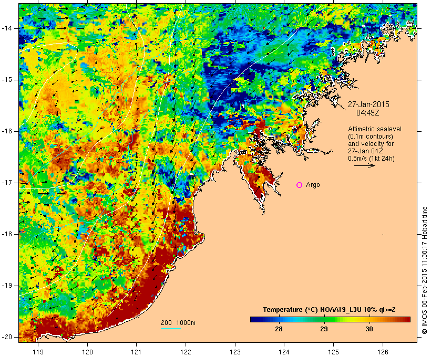Click the 0.5m/s (1kt 24h) text

pos(371,159)
